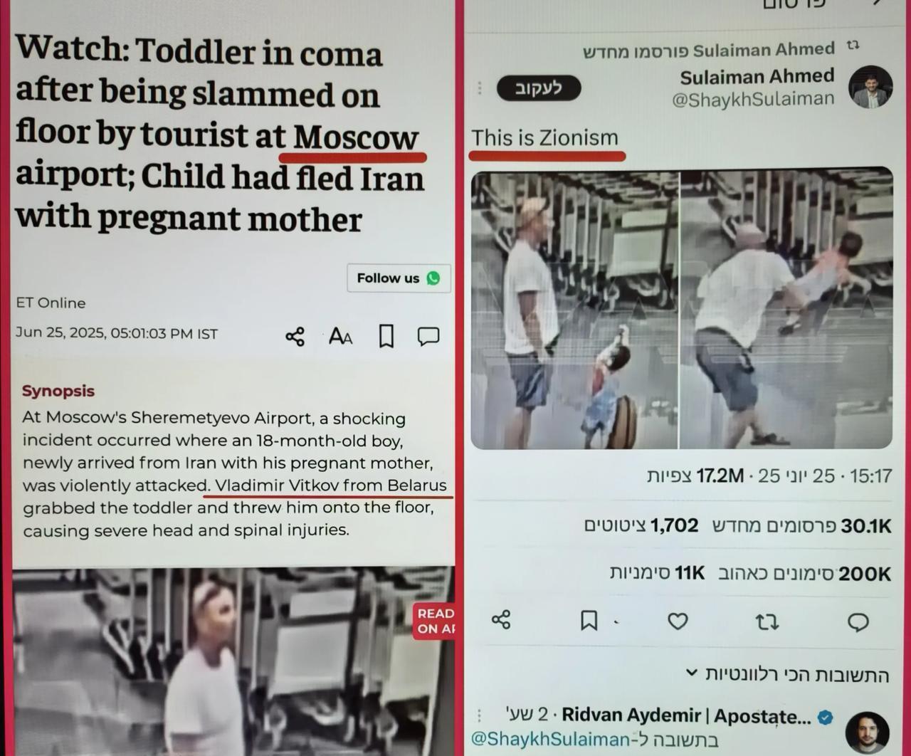This screenshot has height=756, width=911.
Task: Share the ET Online article
Action: coord(295,337)
